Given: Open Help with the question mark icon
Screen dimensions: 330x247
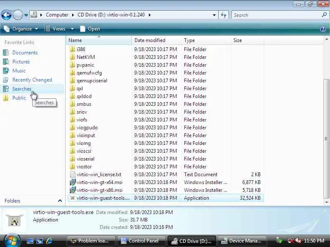Looking at the screenshot, I should pos(323,29).
